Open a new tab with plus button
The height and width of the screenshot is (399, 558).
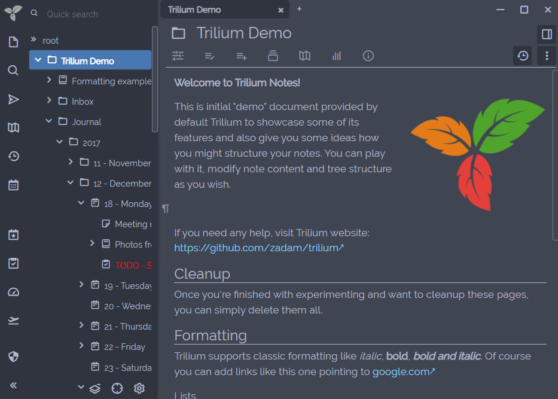click(x=299, y=9)
